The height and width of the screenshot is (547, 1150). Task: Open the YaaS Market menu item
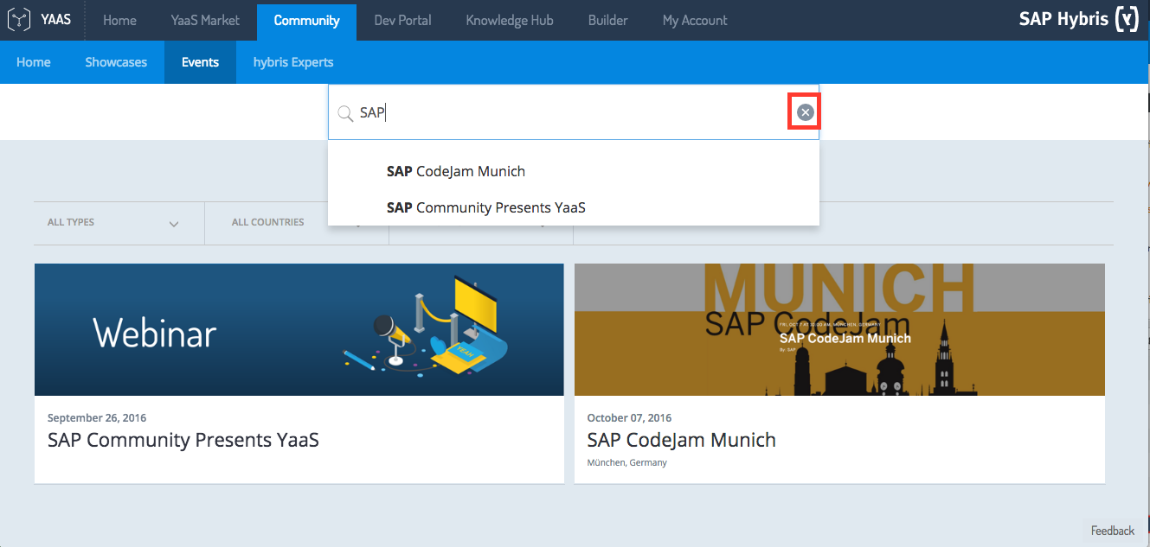(x=205, y=20)
